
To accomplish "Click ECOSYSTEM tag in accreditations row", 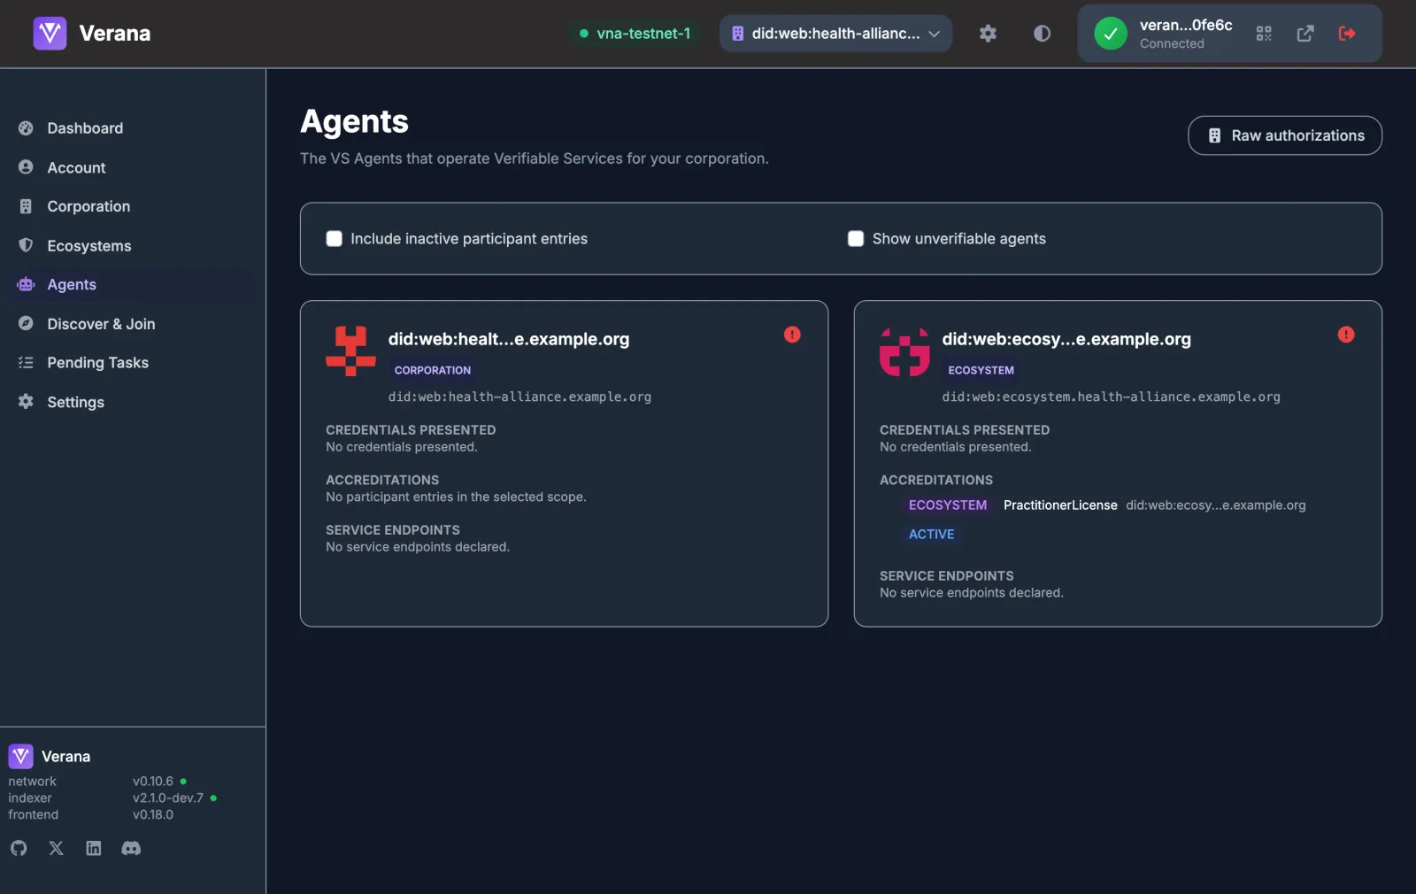I will (x=948, y=505).
